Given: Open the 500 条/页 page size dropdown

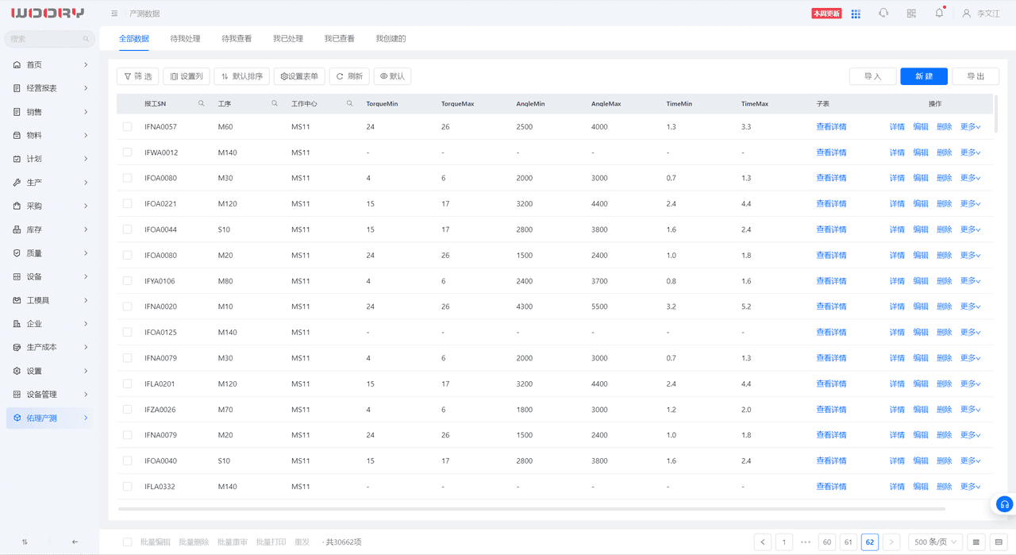Looking at the screenshot, I should click(x=934, y=542).
